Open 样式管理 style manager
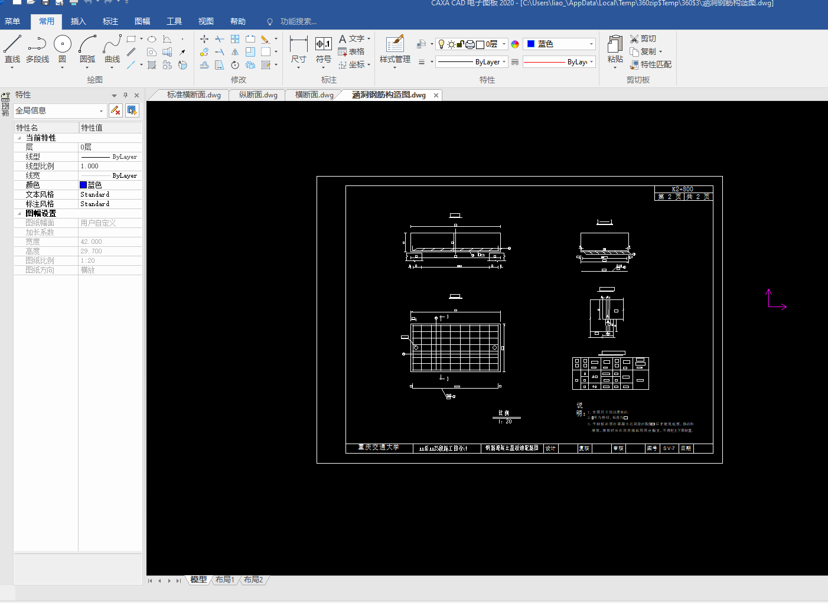Image resolution: width=828 pixels, height=603 pixels. coord(395,50)
